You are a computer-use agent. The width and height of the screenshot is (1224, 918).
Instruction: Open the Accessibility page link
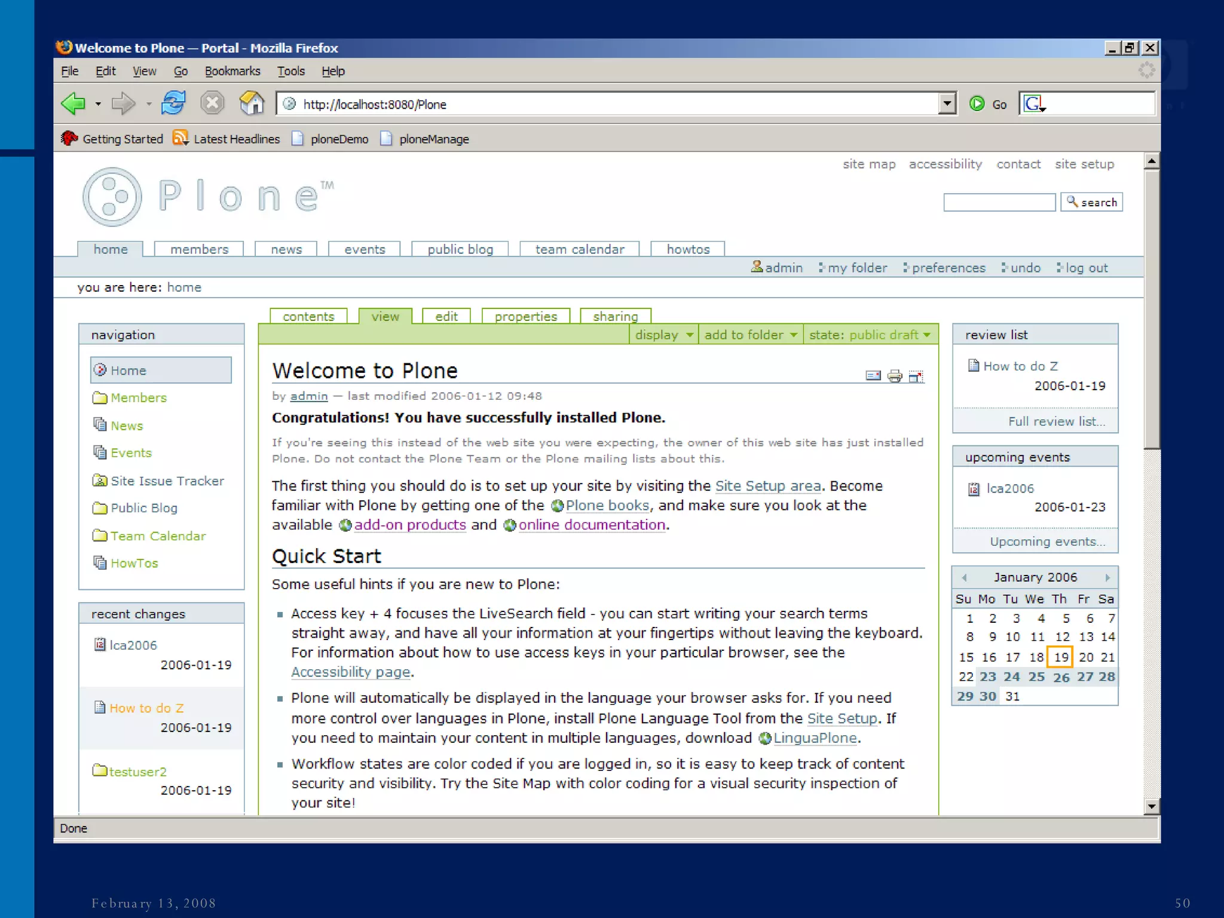(x=351, y=672)
